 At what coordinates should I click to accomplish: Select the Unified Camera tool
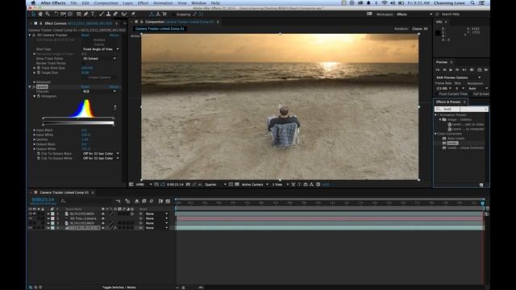coord(63,14)
